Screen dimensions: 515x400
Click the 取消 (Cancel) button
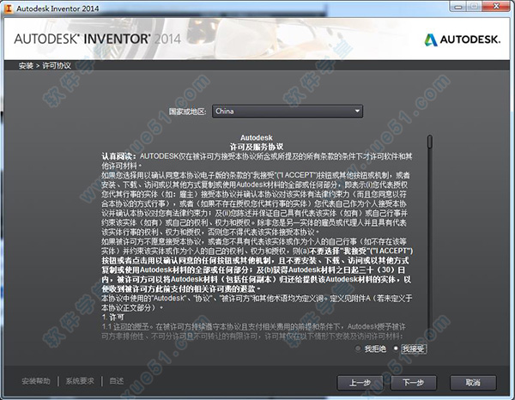point(473,383)
